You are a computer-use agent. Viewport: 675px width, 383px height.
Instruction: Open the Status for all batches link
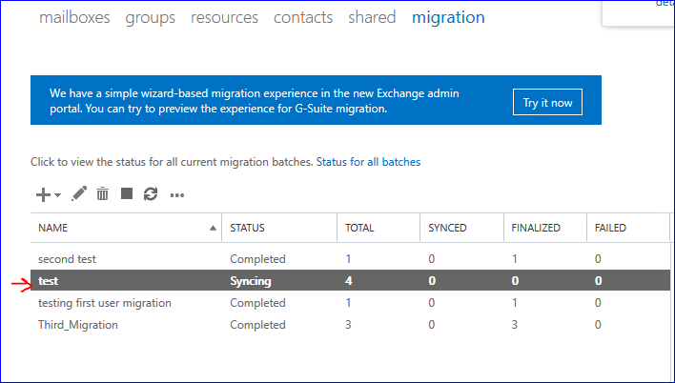(368, 162)
